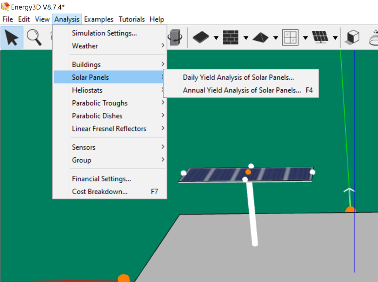Select the wall drawing tool
Image resolution: width=378 pixels, height=282 pixels.
[231, 37]
